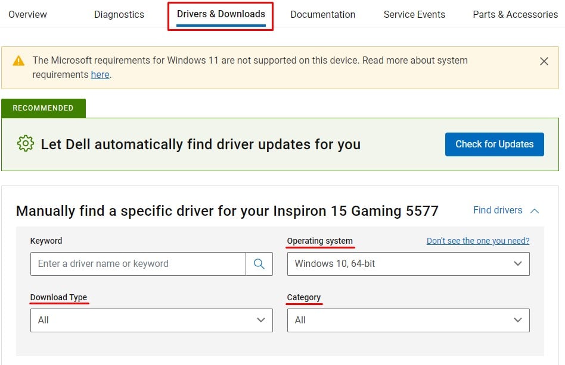Click the green RECOMMENDED badge
The image size is (565, 365).
point(43,108)
